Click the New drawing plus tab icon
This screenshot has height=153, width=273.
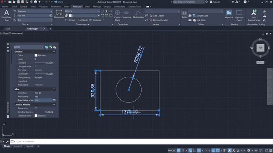[x=51, y=28]
